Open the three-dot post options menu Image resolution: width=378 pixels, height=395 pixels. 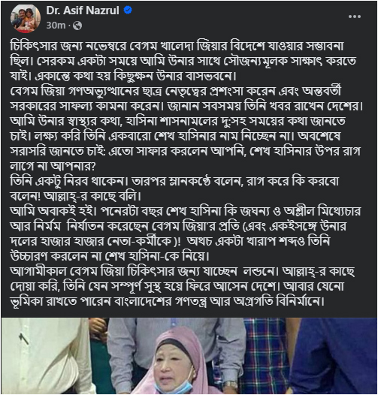pyautogui.click(x=354, y=17)
